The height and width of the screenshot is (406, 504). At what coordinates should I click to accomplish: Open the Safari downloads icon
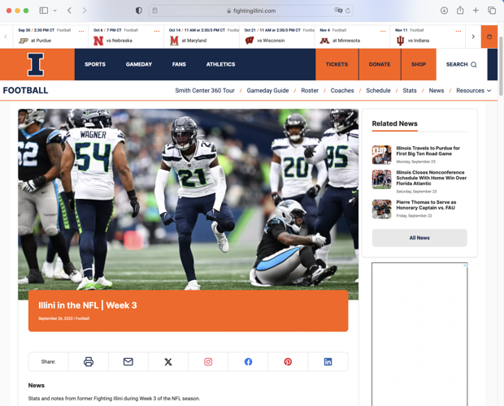444,11
